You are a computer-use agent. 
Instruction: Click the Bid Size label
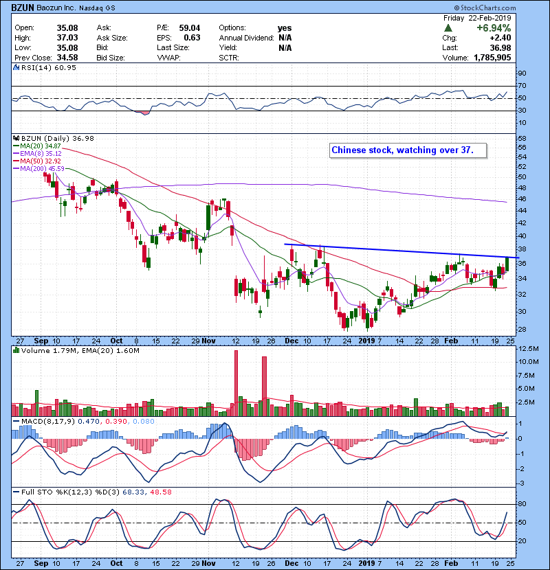111,58
